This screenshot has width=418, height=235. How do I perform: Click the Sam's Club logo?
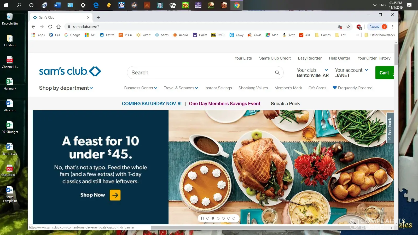[70, 71]
